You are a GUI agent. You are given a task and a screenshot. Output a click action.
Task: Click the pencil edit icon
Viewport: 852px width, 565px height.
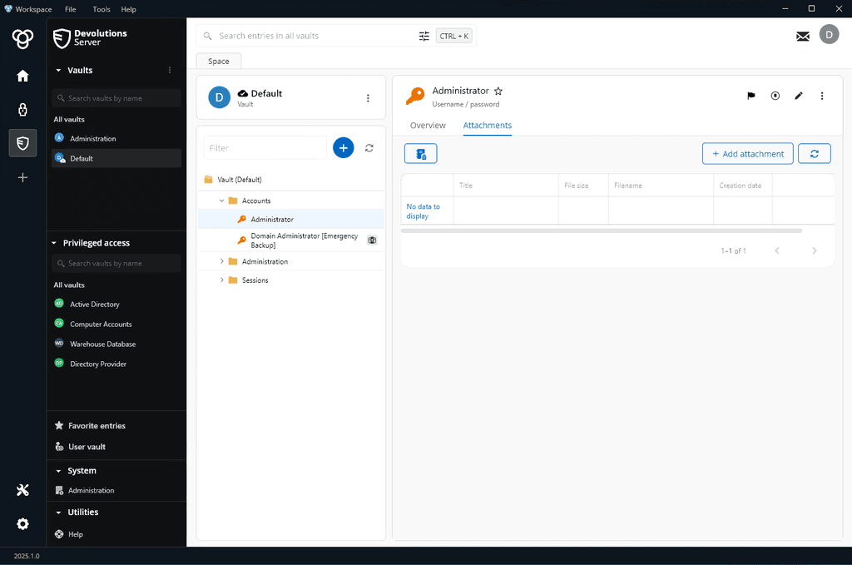click(799, 96)
